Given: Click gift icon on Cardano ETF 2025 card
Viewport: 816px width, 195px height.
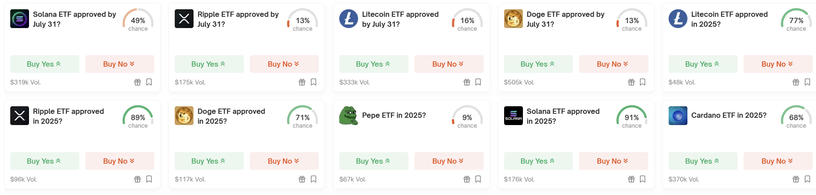Looking at the screenshot, I should coord(796,179).
